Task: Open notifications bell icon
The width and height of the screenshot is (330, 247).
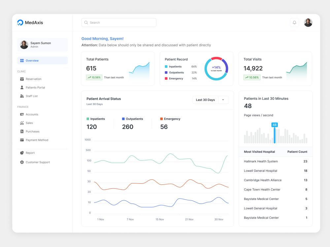Action: pyautogui.click(x=294, y=22)
